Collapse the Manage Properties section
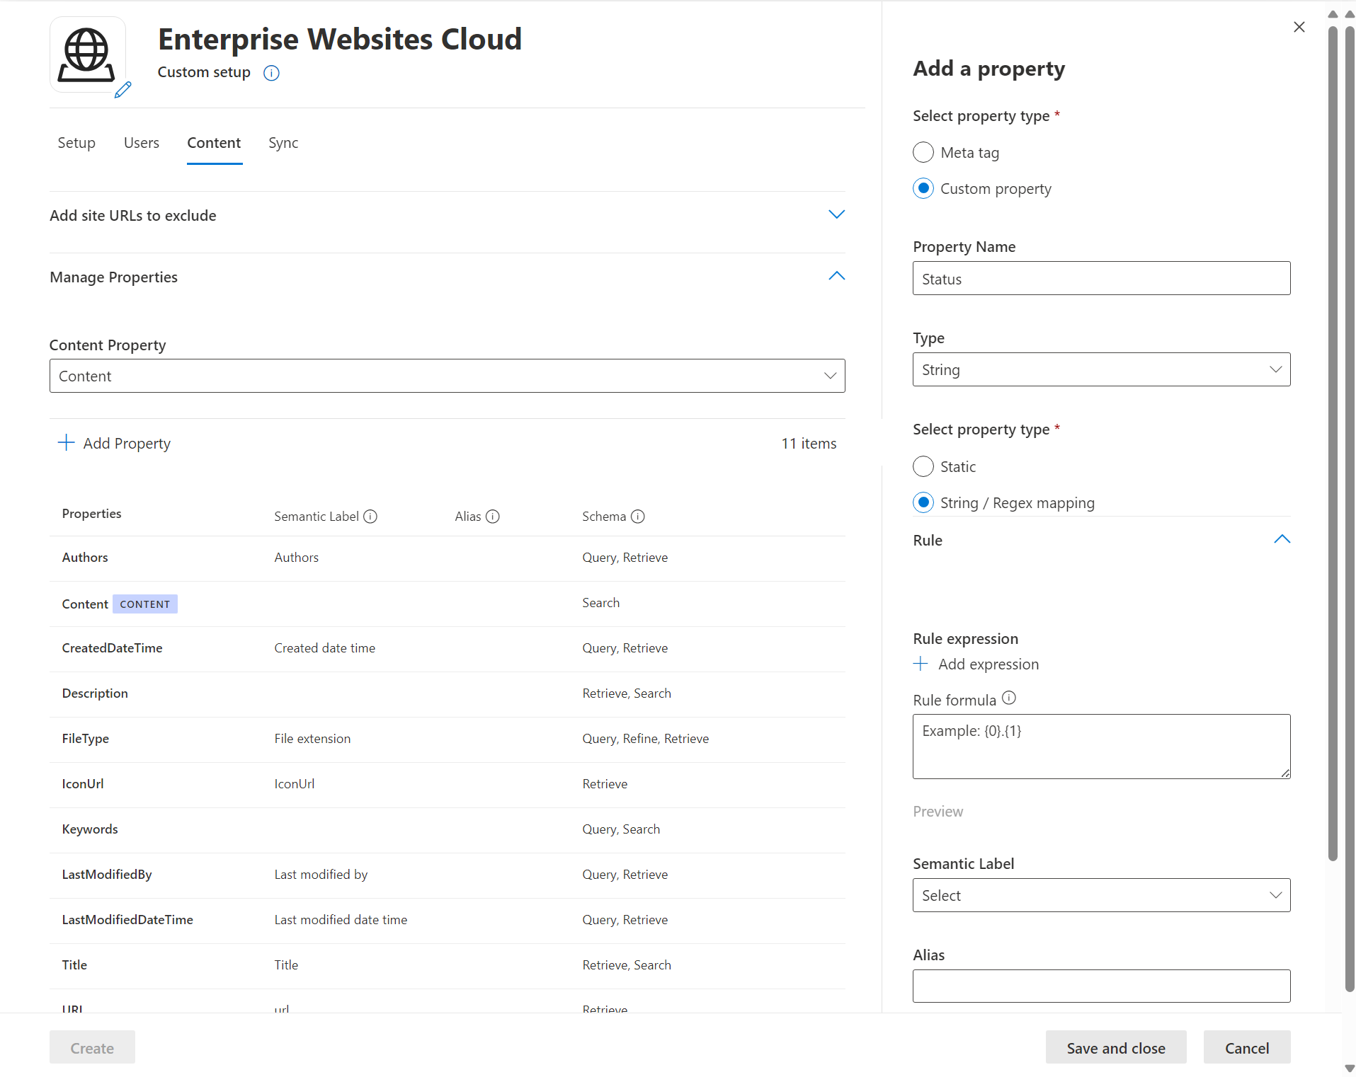This screenshot has width=1356, height=1077. [836, 275]
